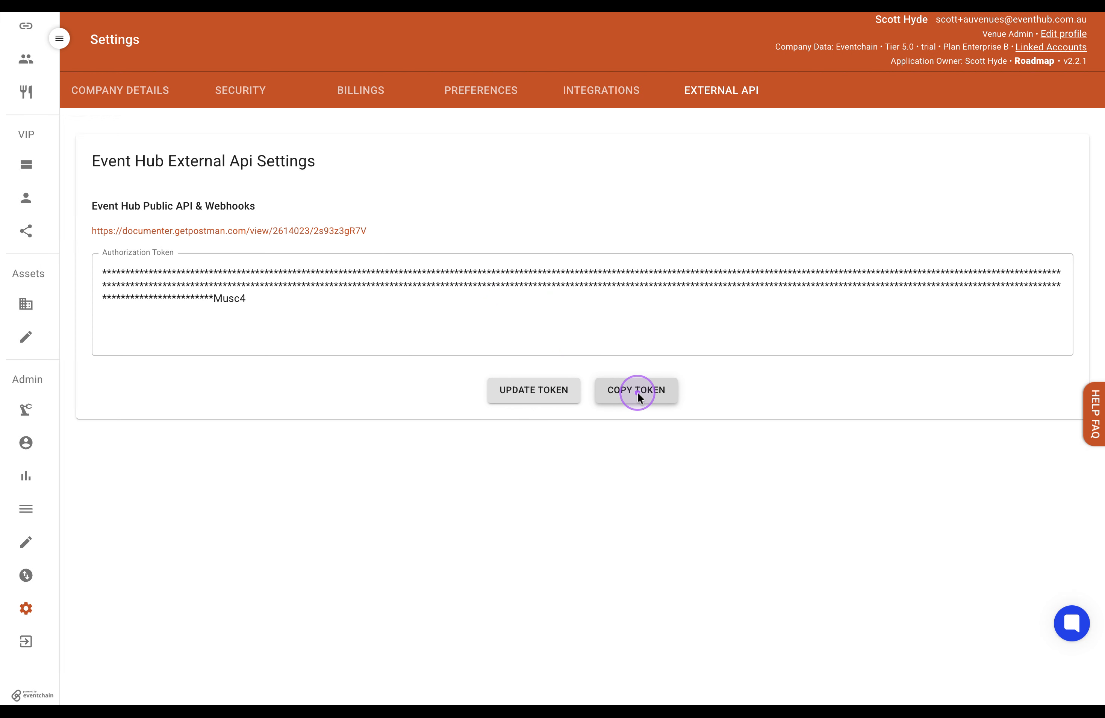The image size is (1105, 718).
Task: Click the three-lines list icon under Admin
Action: (26, 509)
